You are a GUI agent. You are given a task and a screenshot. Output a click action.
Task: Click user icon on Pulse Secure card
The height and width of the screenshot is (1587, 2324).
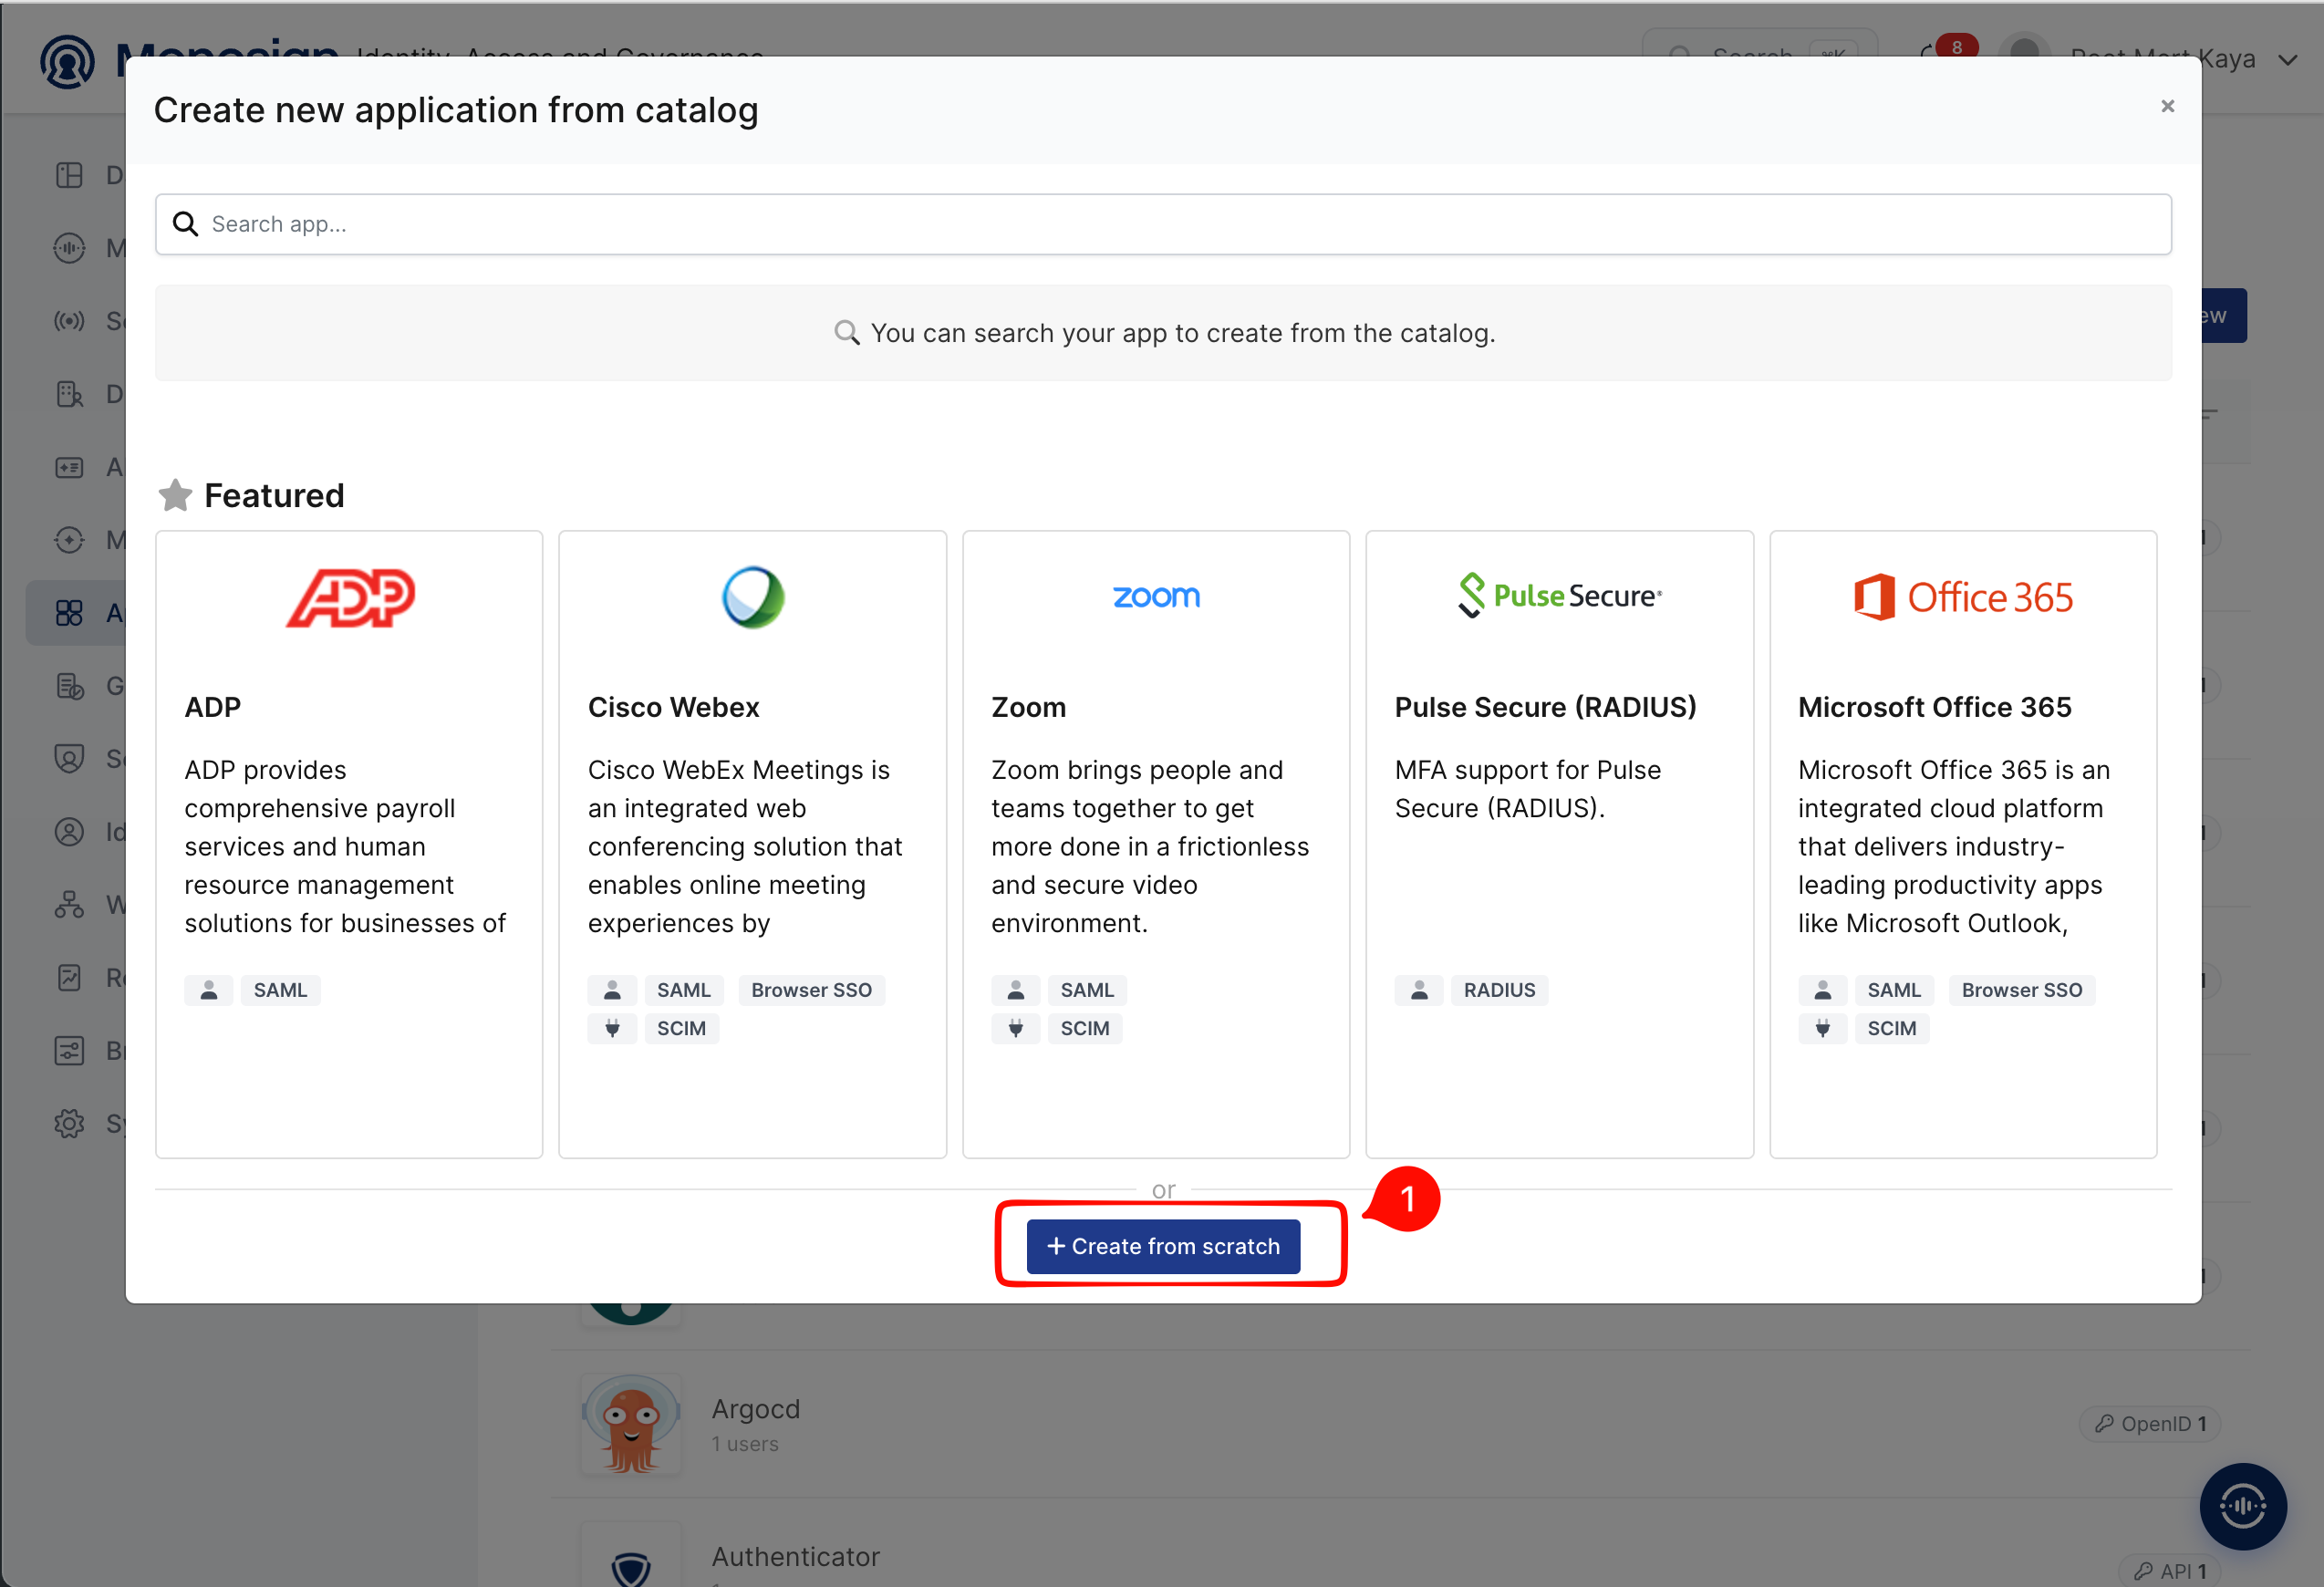pos(1419,990)
